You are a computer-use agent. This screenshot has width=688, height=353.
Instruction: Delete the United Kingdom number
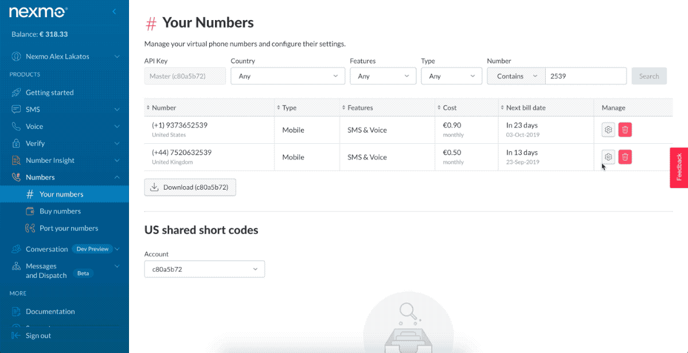(625, 156)
